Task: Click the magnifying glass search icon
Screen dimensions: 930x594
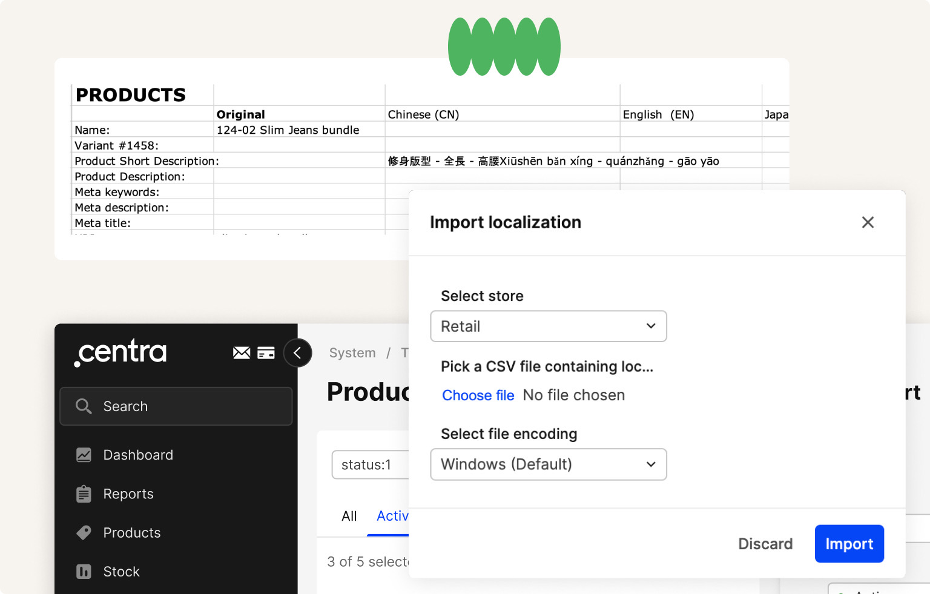Action: tap(84, 406)
